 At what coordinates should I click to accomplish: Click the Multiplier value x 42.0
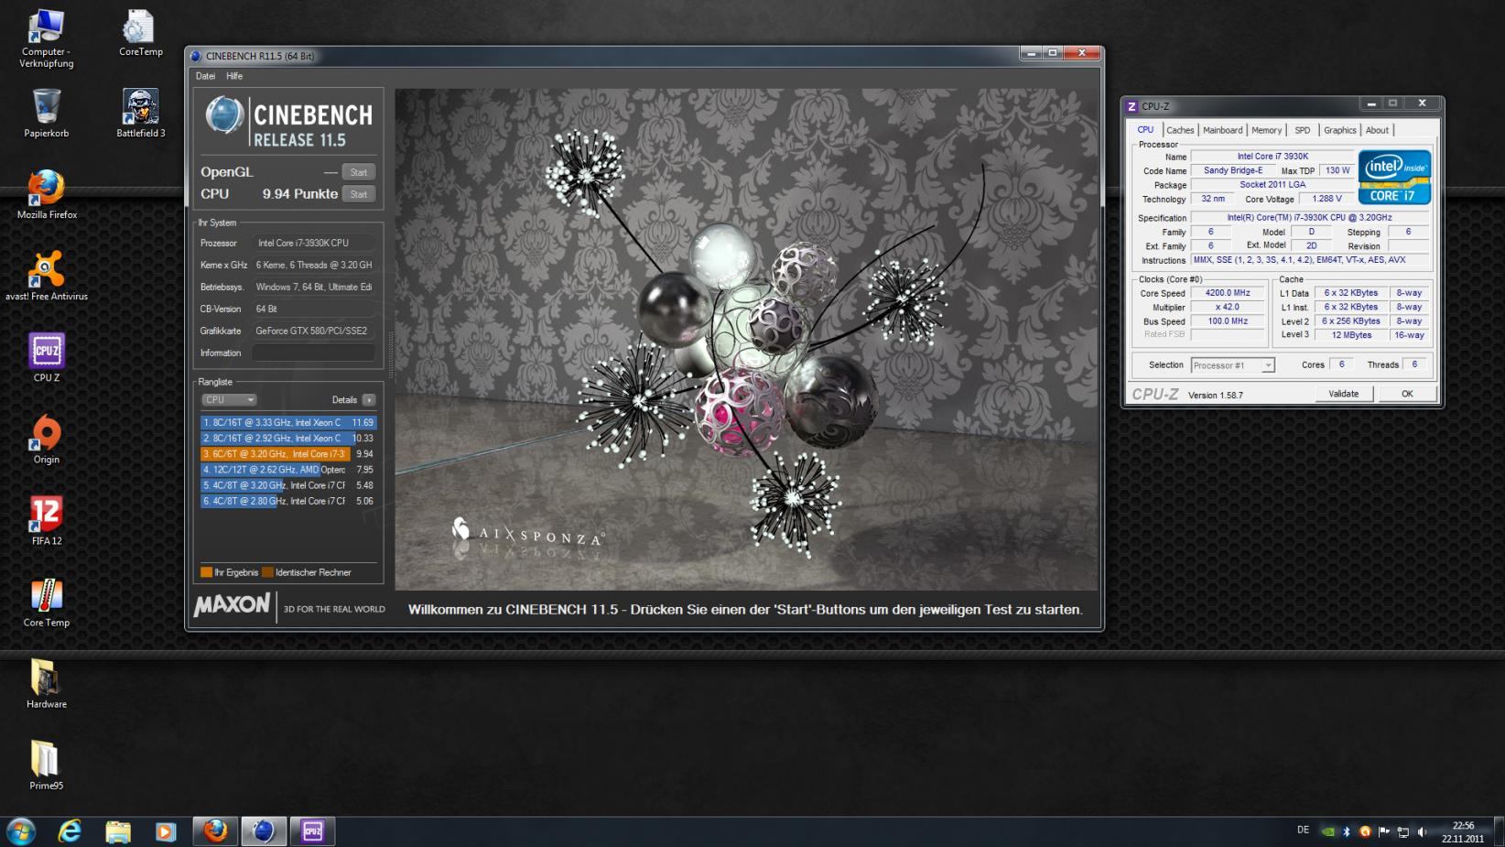pyautogui.click(x=1227, y=308)
